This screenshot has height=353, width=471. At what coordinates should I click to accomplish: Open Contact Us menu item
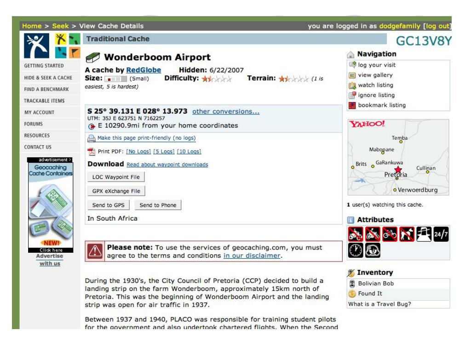(38, 147)
